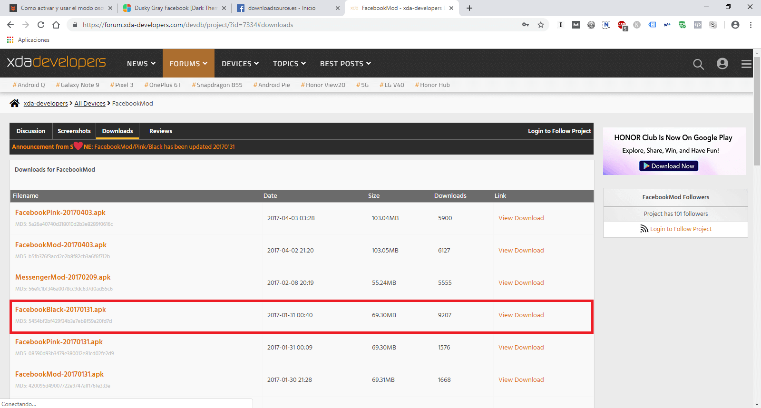Click View Download for FacebookMod-20170131.apk
This screenshot has width=761, height=408.
click(521, 379)
